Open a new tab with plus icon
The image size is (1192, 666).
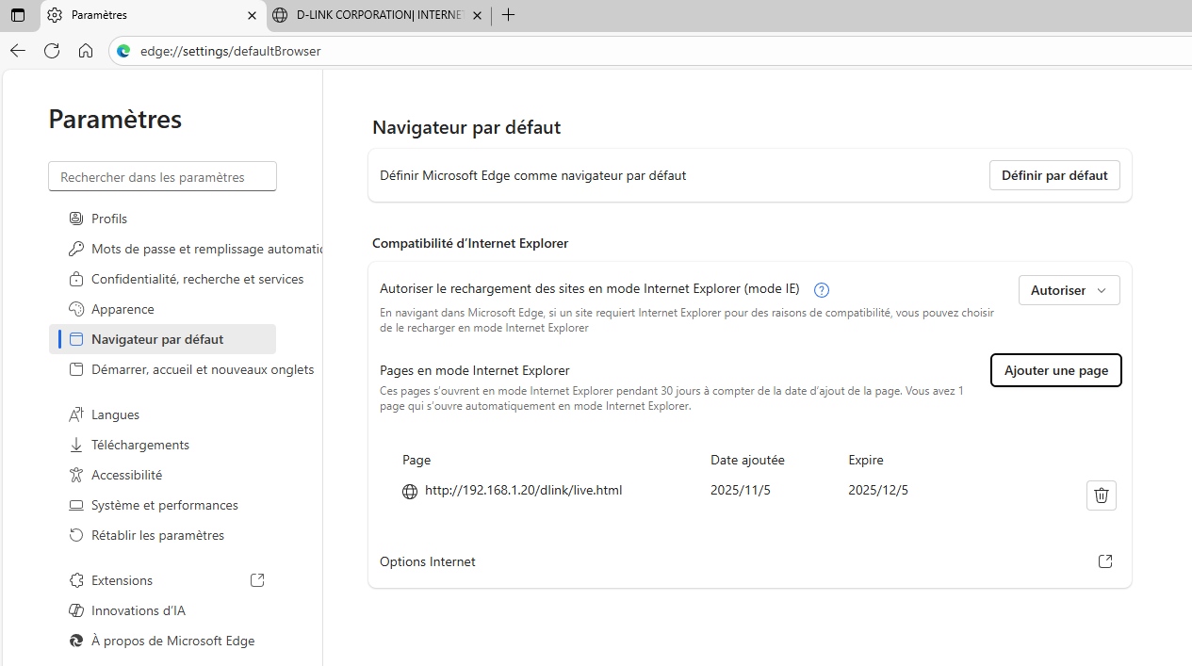click(508, 15)
